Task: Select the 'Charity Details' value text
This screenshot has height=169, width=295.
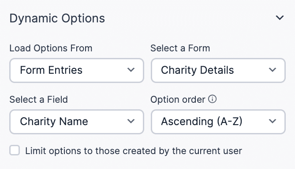Action: click(198, 70)
